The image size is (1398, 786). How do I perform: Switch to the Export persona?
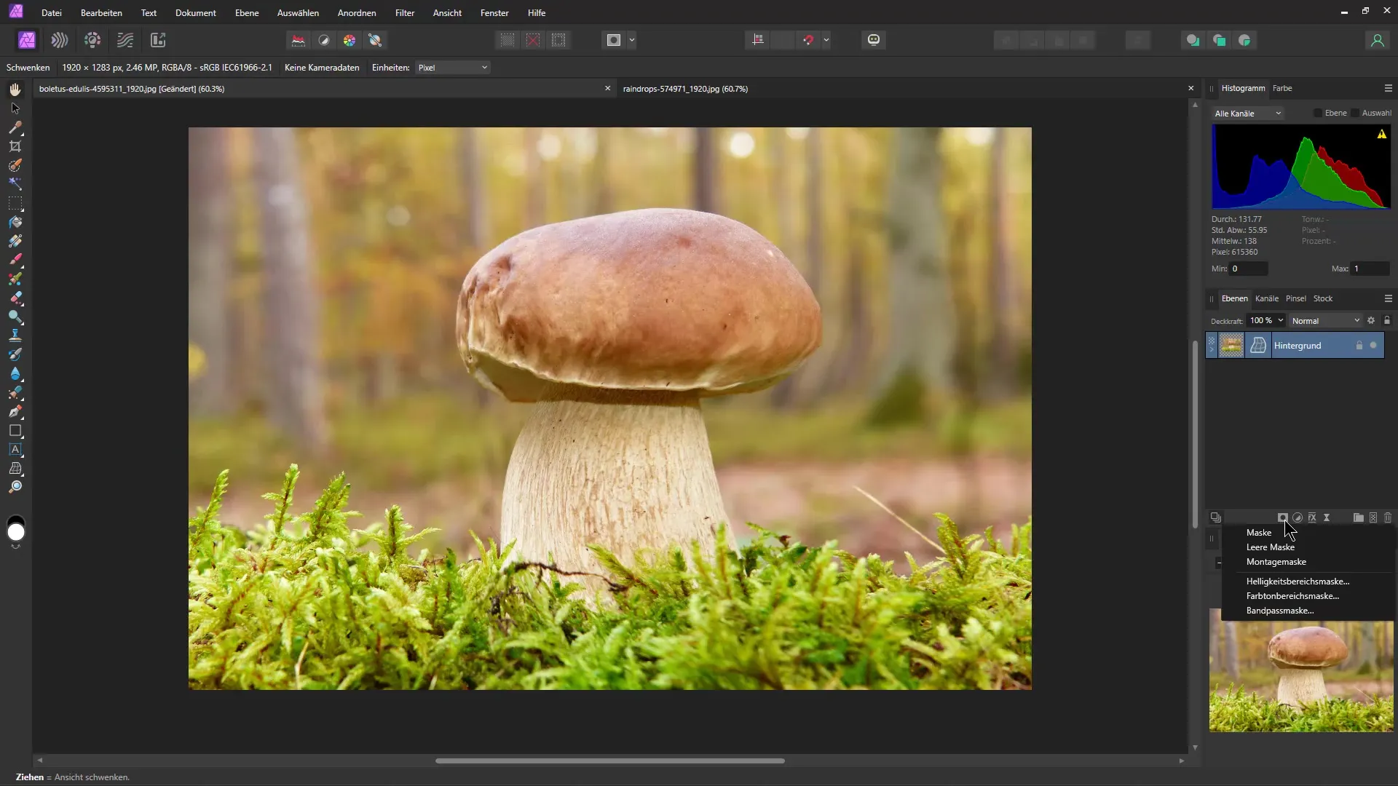(x=158, y=40)
